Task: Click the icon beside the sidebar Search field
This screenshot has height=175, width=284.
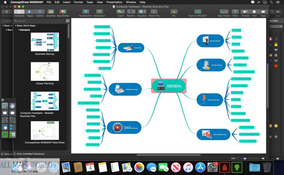Action: [67, 21]
